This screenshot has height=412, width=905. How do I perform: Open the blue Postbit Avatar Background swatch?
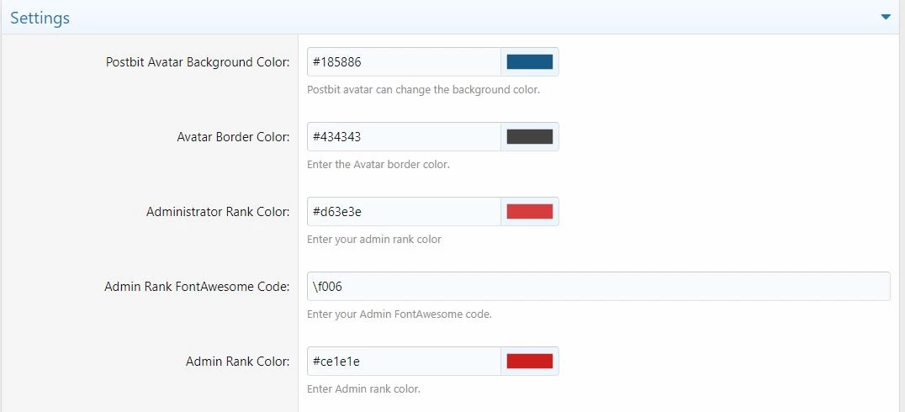pos(529,61)
